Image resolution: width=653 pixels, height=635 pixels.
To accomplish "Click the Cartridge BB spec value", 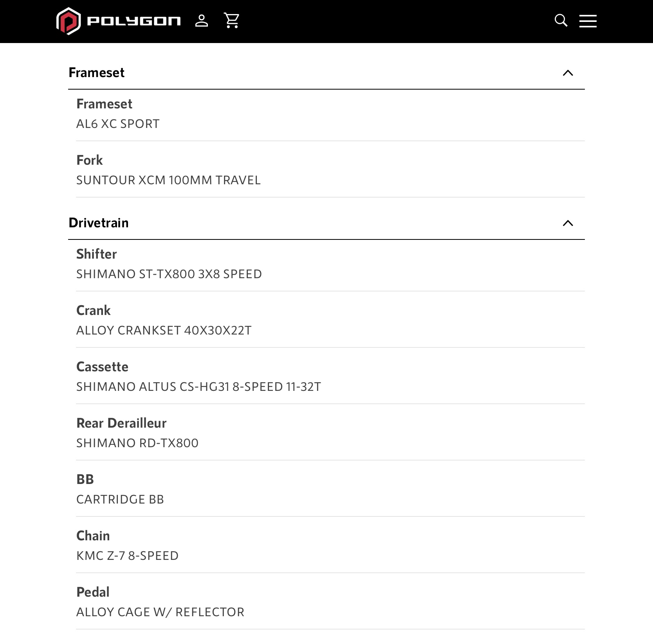I will tap(120, 500).
